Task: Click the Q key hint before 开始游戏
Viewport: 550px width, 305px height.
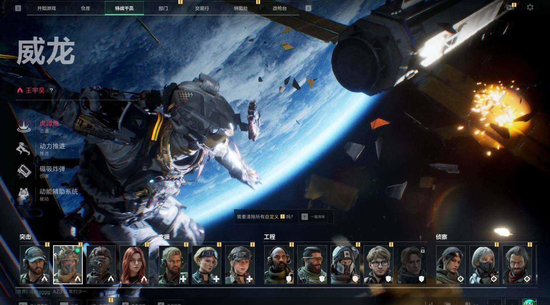Action: pos(18,8)
